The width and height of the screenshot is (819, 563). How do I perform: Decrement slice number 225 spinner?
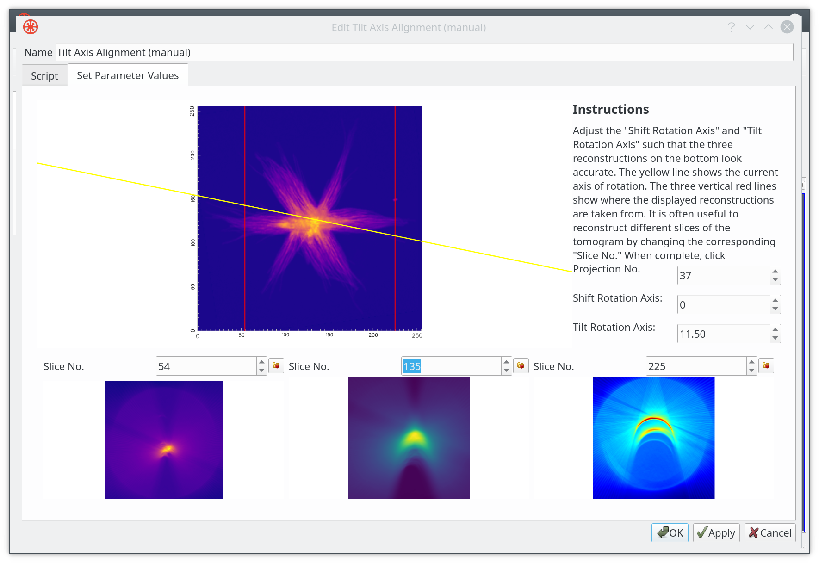pos(751,371)
